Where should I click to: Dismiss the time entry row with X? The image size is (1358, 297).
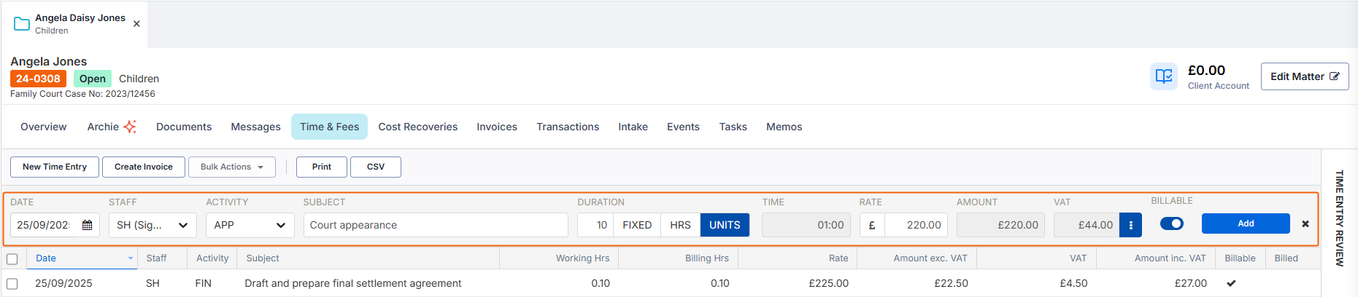[1305, 224]
